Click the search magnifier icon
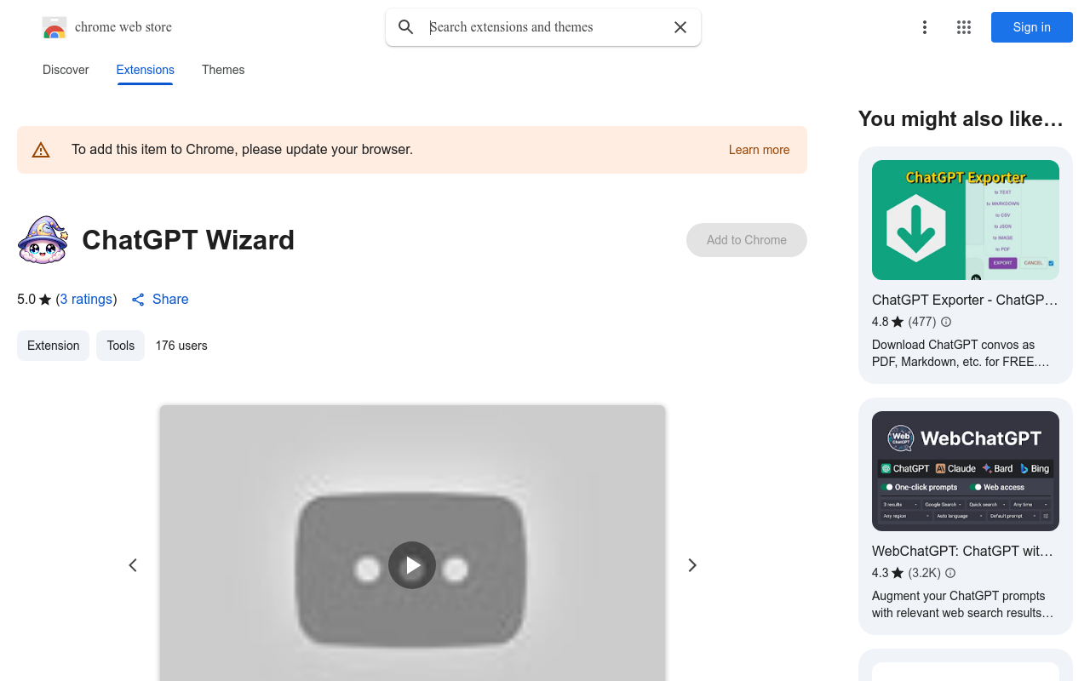 click(x=406, y=27)
